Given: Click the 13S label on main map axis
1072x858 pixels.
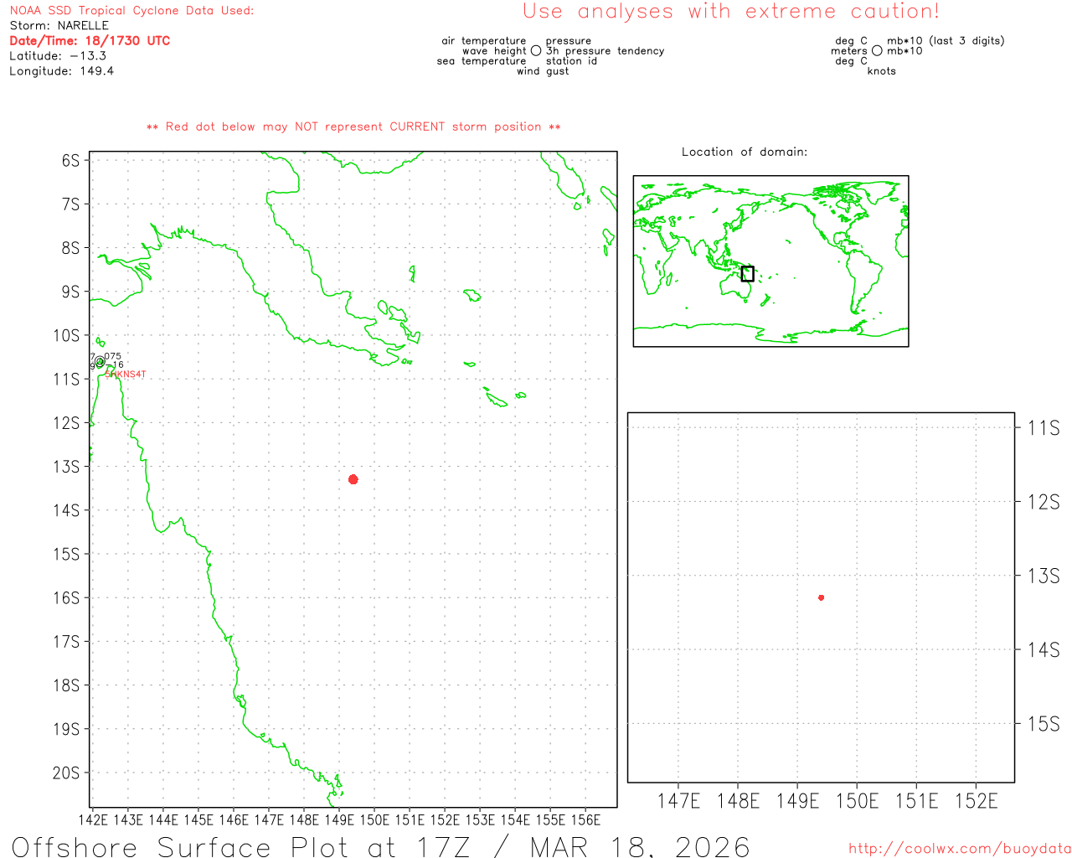Looking at the screenshot, I should click(x=66, y=467).
